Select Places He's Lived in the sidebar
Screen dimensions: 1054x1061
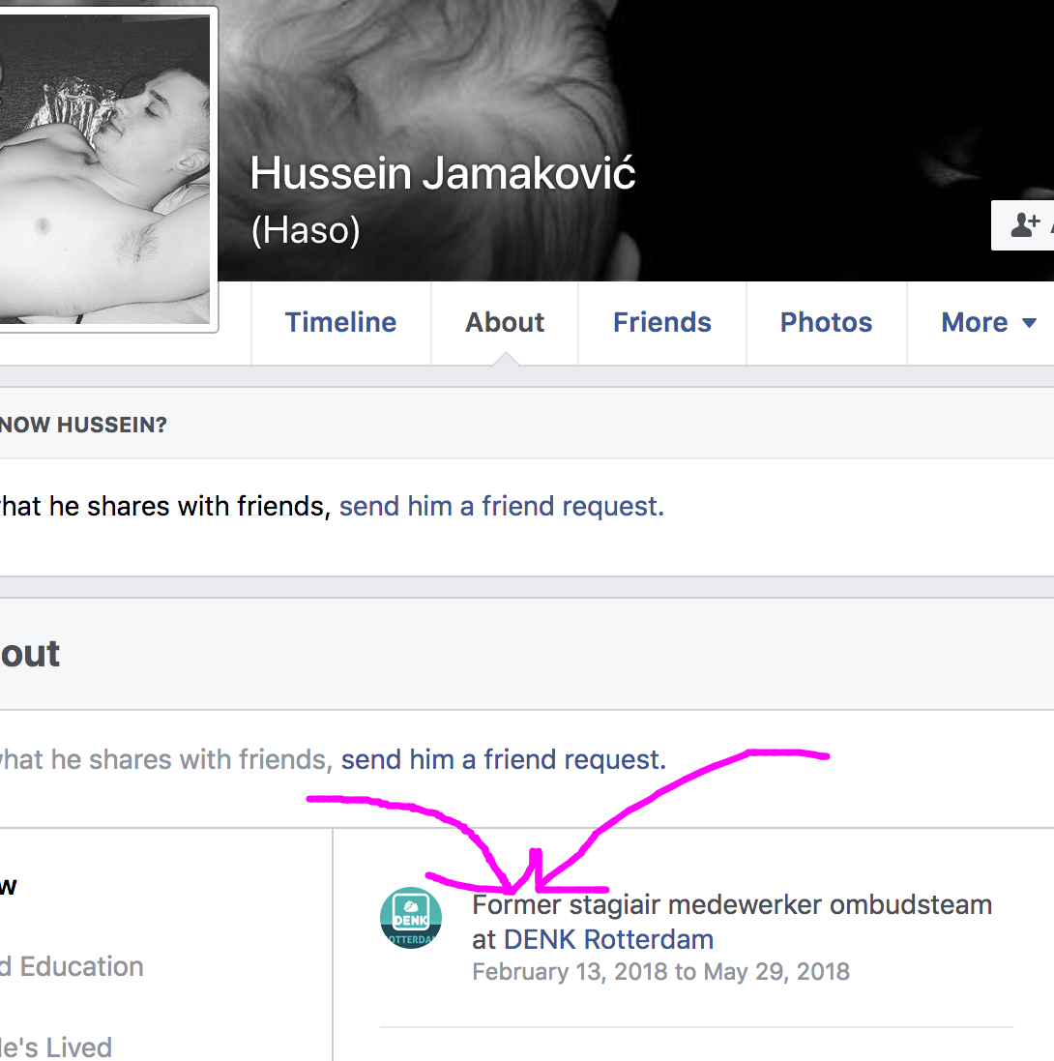(x=56, y=1046)
